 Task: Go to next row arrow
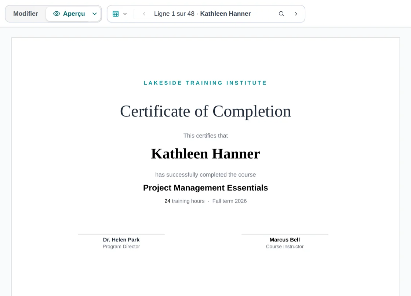click(296, 14)
